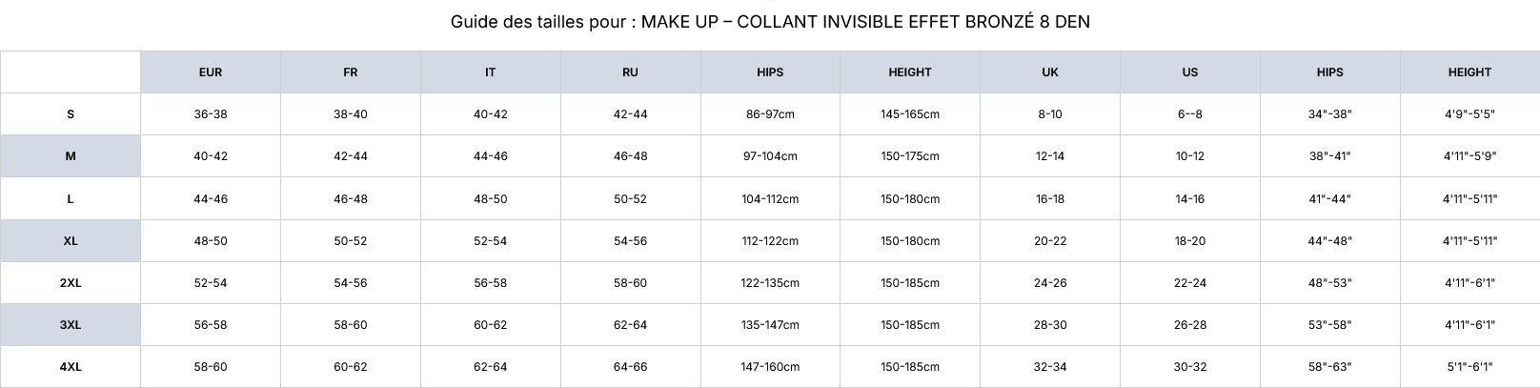This screenshot has height=388, width=1540.
Task: Select the UK column header
Action: 1050,72
